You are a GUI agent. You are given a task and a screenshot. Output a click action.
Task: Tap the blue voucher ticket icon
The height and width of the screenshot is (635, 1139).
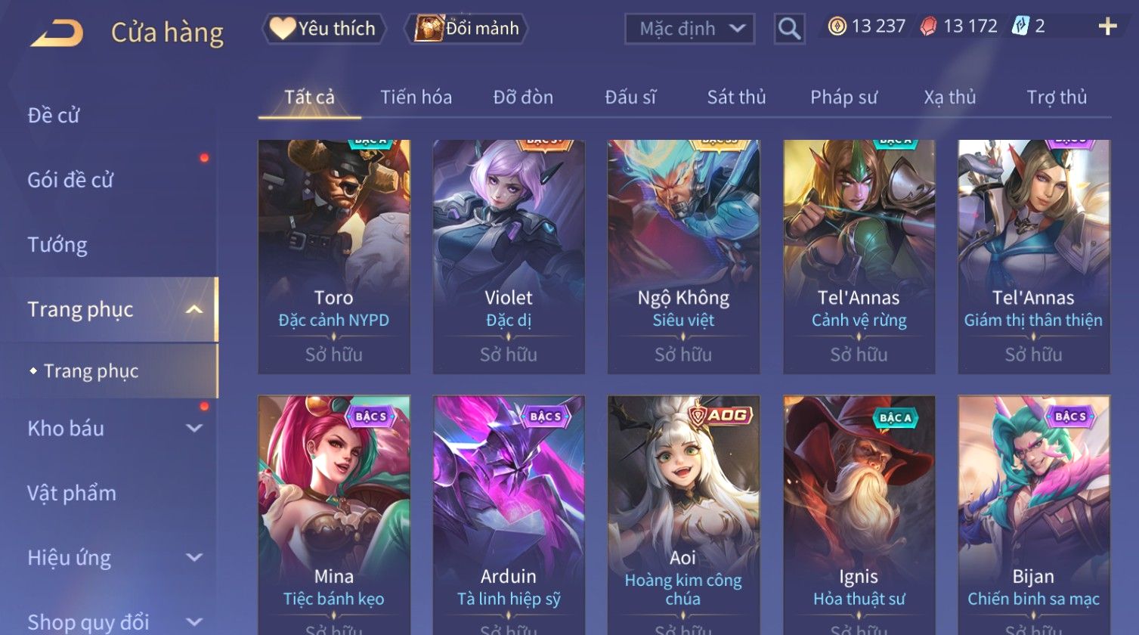[x=1020, y=26]
